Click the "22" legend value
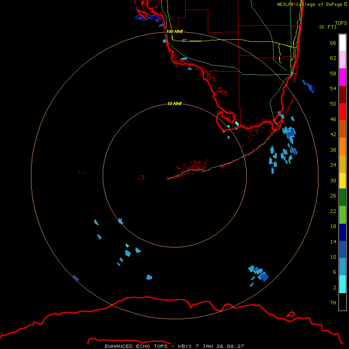The width and height of the screenshot is (349, 349). tap(333, 211)
